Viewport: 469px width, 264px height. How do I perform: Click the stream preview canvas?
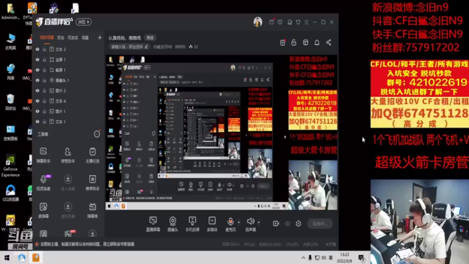point(222,132)
